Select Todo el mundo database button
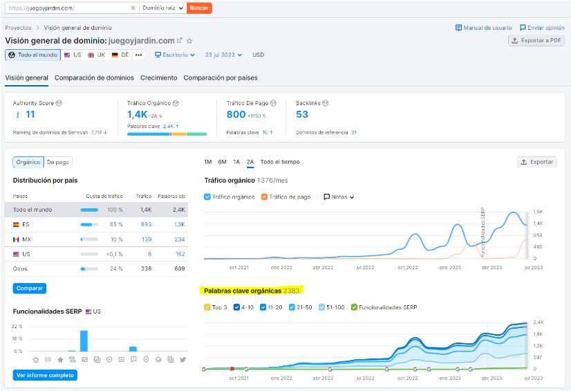571x391 pixels. [x=32, y=55]
